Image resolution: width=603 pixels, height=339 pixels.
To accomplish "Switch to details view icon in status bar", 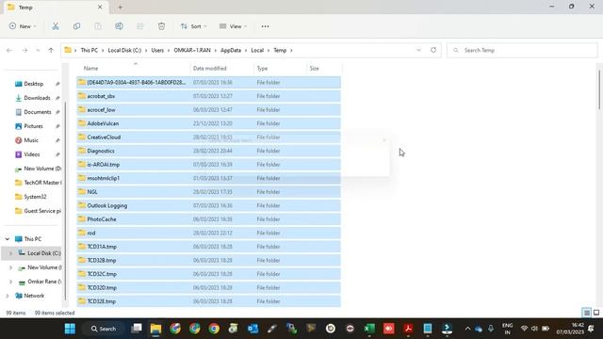I will coord(586,313).
